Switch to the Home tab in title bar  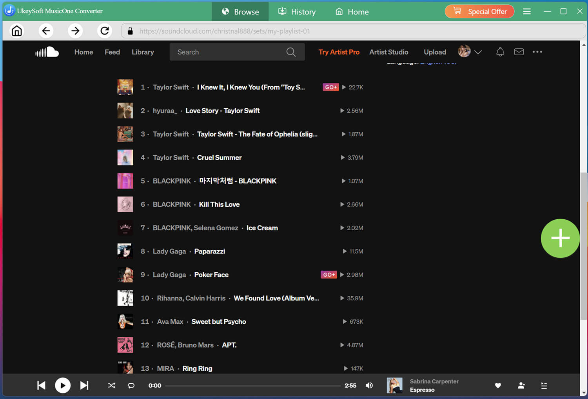352,12
